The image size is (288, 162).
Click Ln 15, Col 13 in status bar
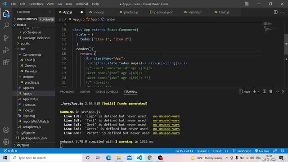pyautogui.click(x=184, y=151)
